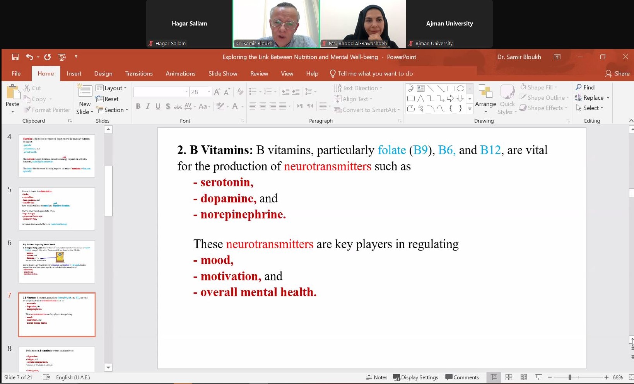Expand the Font size combo box
Image resolution: width=634 pixels, height=384 pixels.
(209, 92)
